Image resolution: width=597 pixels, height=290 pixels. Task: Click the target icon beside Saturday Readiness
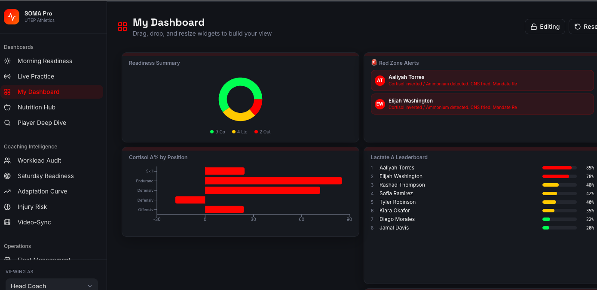click(x=7, y=176)
